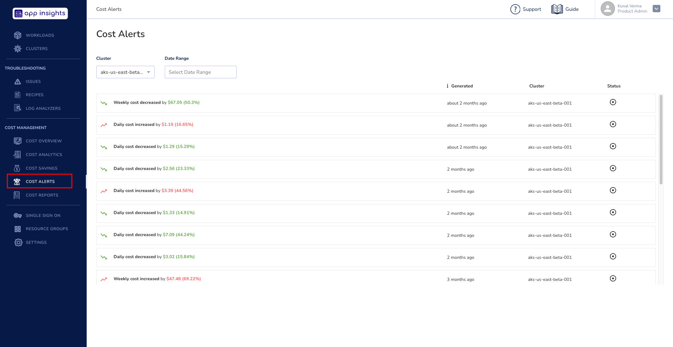Click the Workloads cube icon in sidebar
Image resolution: width=673 pixels, height=347 pixels.
(18, 35)
